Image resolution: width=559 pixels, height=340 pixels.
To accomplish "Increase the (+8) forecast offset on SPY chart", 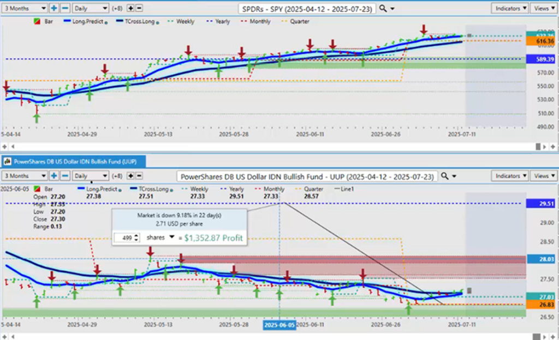I will coord(132,8).
